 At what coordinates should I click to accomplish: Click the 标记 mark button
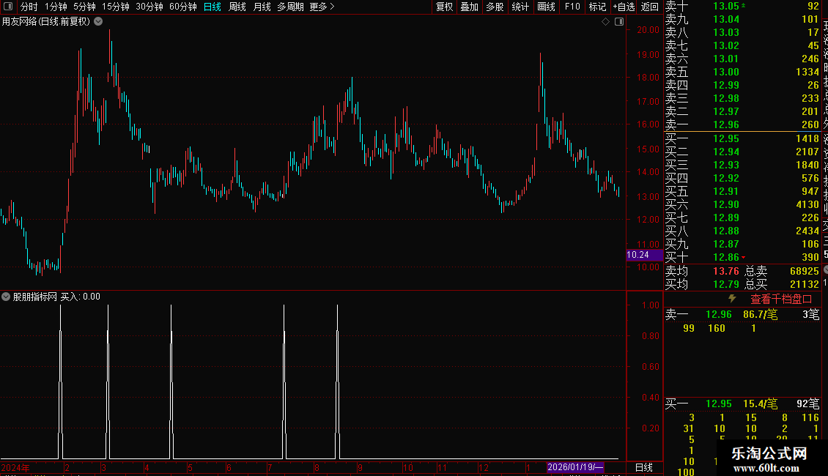597,7
